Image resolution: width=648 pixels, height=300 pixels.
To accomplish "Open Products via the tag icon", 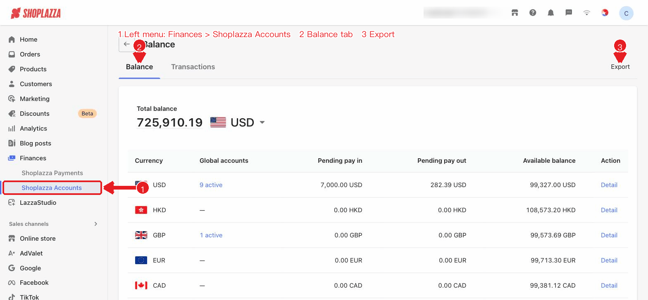I will [x=12, y=69].
